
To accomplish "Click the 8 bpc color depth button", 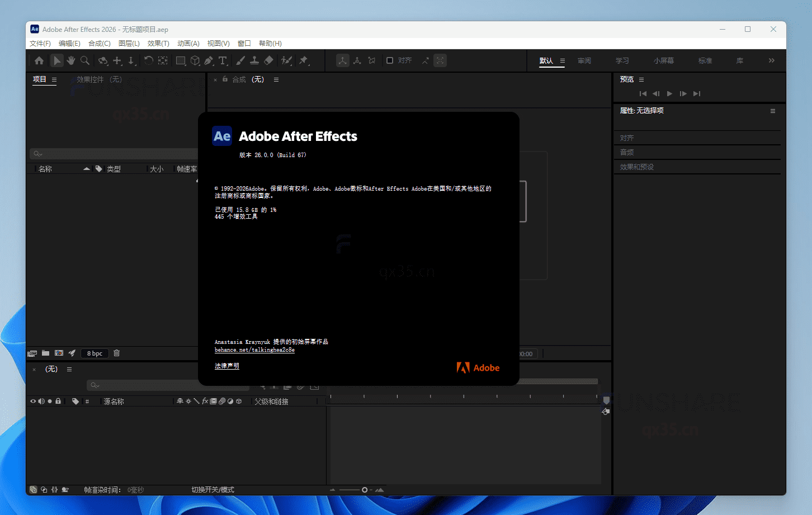I will tap(94, 353).
